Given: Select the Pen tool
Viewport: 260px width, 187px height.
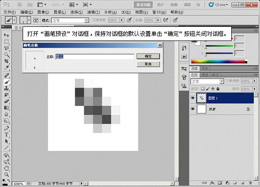Looking at the screenshot, I should click(7, 128).
